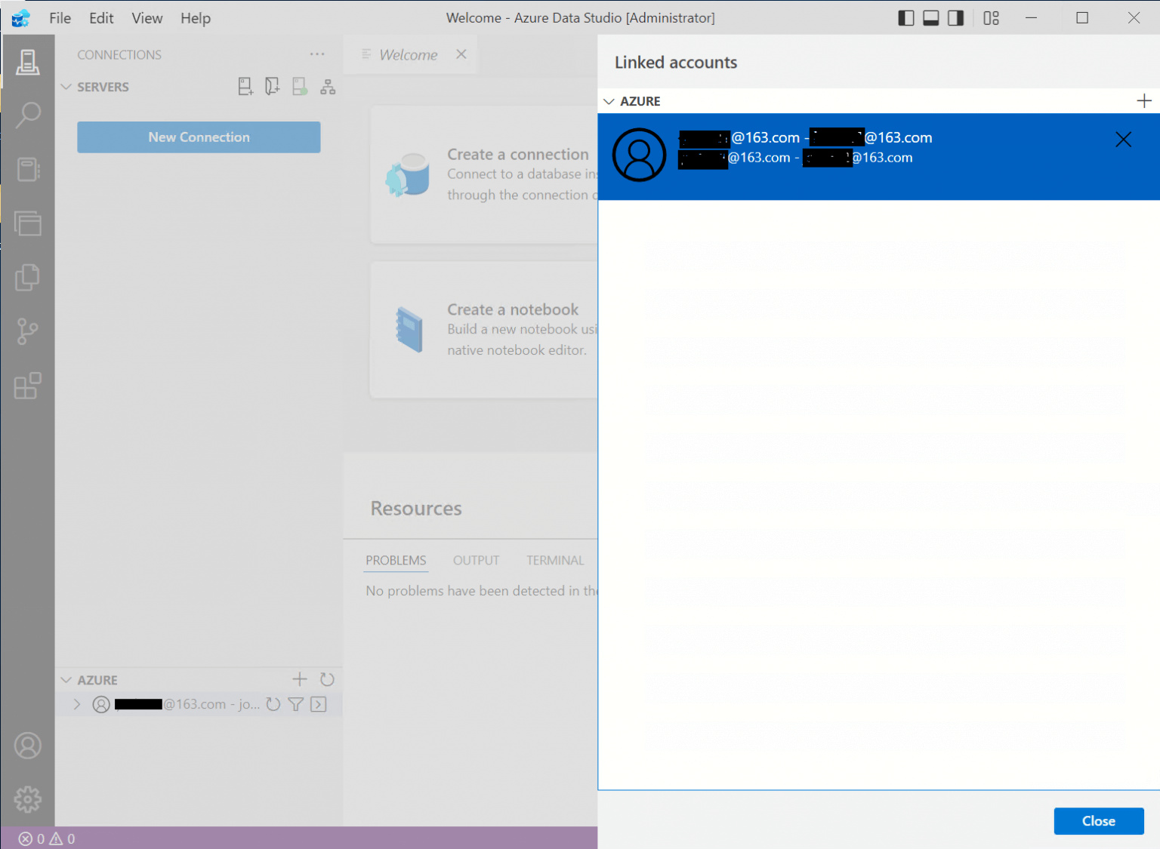Close the Linked accounts dialog
This screenshot has height=849, width=1160.
[1099, 821]
